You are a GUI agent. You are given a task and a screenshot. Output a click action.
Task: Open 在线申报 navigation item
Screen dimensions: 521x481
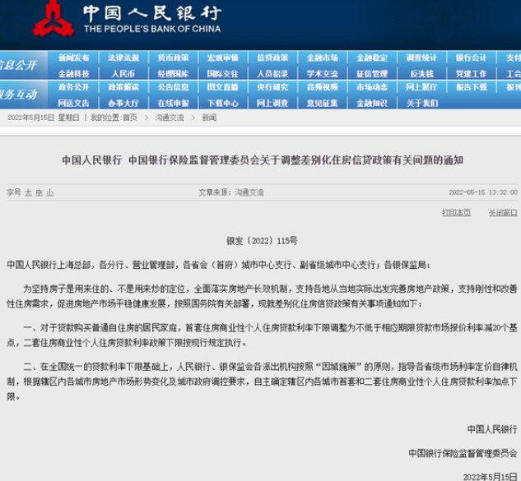(x=173, y=104)
